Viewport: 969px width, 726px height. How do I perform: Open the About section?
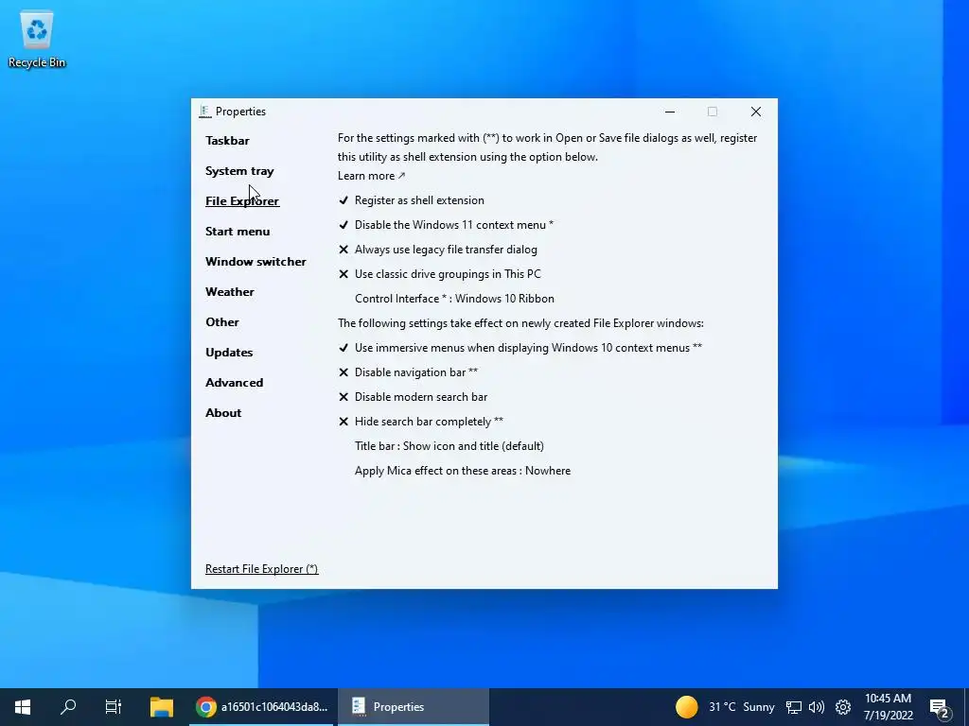tap(223, 413)
